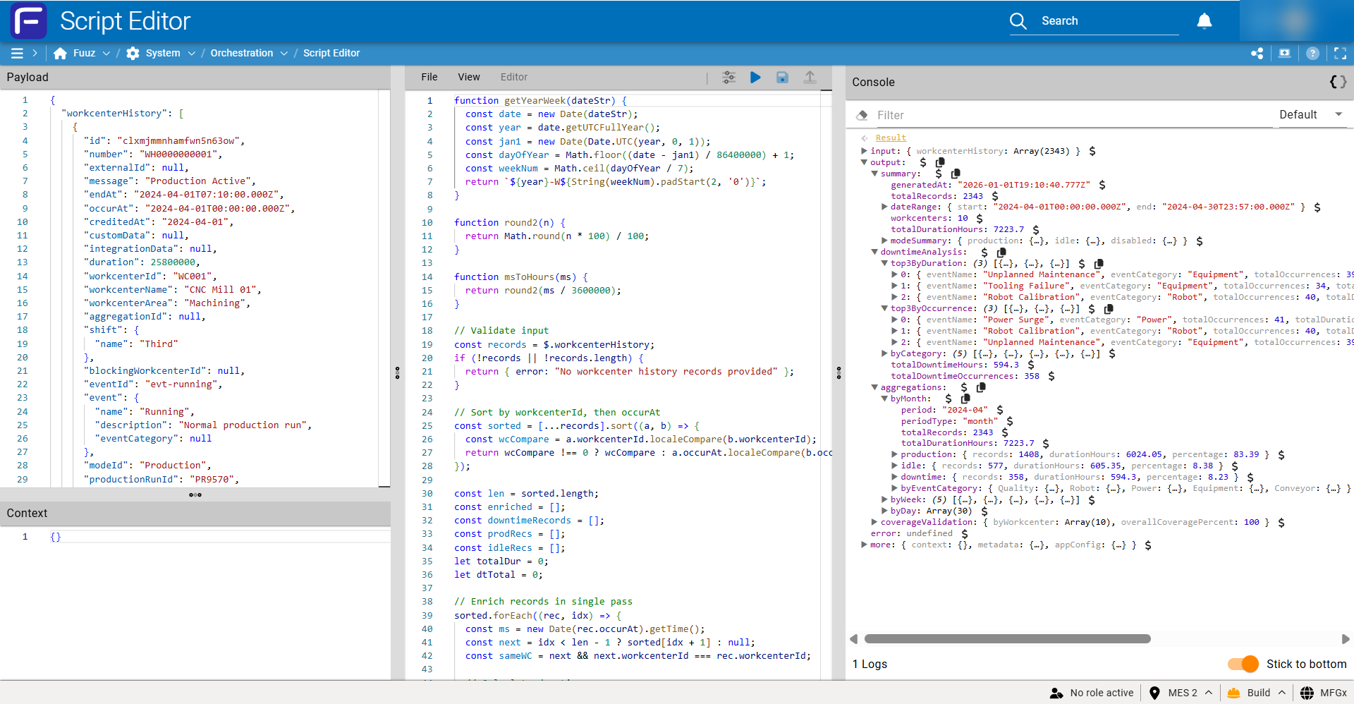The height and width of the screenshot is (704, 1354).
Task: Copy the top3ByOccurrence array
Action: coord(1108,308)
